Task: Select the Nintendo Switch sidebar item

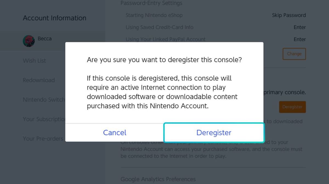Action: click(x=44, y=100)
